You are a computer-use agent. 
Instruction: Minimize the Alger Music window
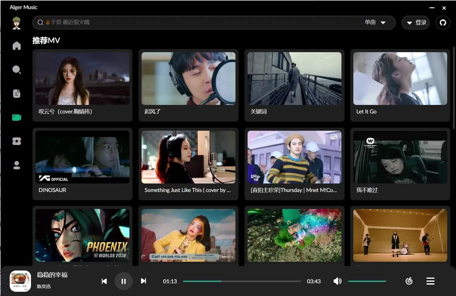click(x=432, y=8)
